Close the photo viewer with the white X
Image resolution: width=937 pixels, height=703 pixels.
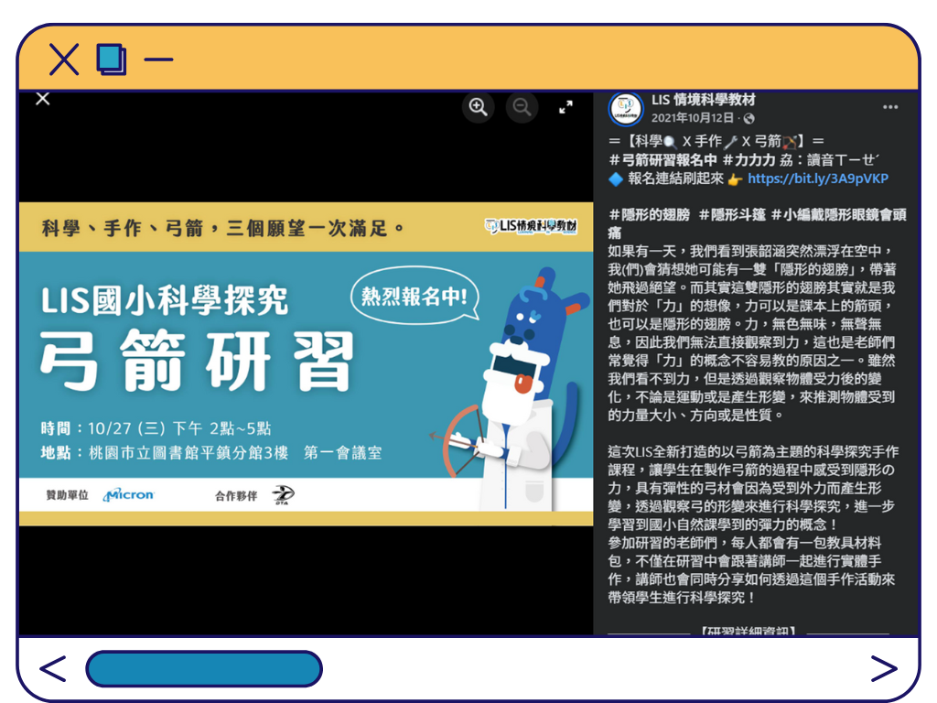(x=42, y=99)
